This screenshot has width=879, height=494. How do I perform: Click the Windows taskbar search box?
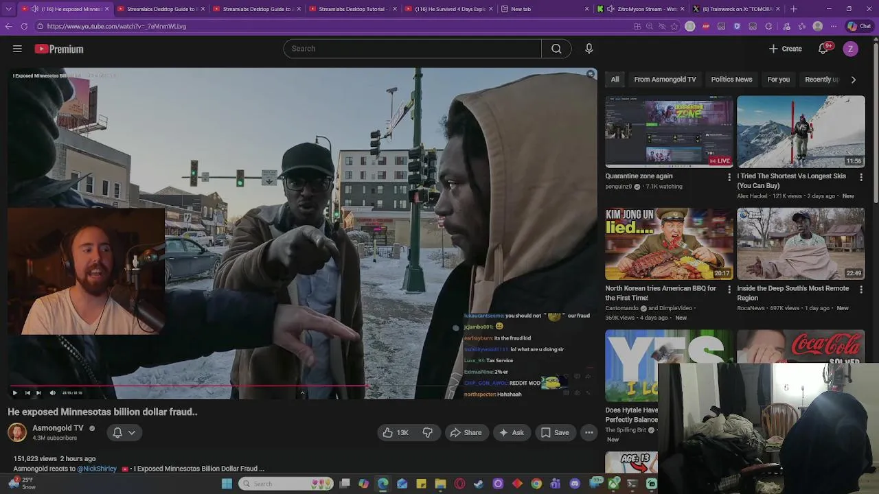coord(286,484)
